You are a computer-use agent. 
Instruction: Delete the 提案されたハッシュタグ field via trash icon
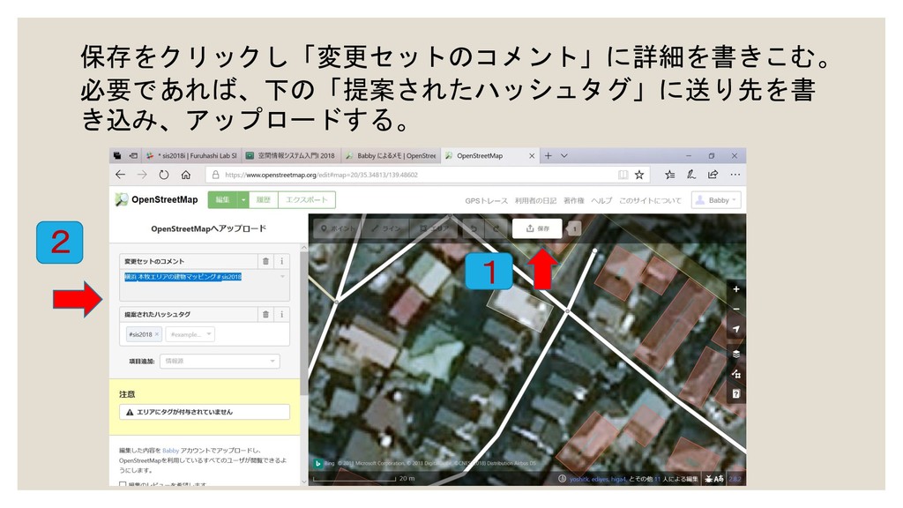265,315
